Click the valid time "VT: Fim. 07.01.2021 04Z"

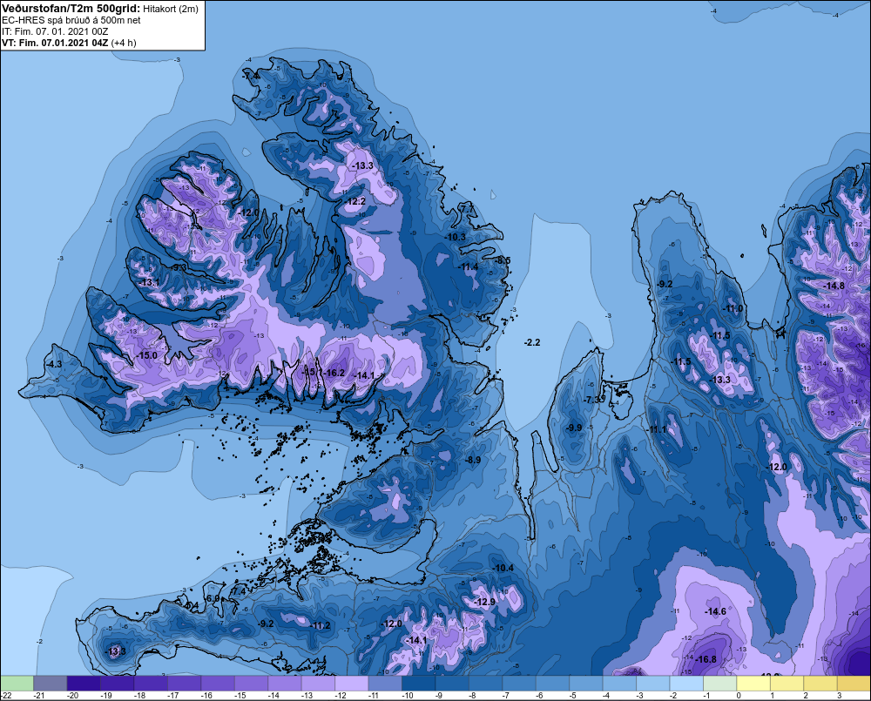pos(55,43)
